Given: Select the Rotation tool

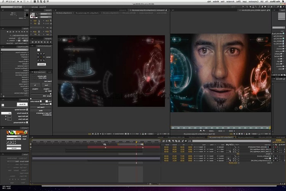Looking at the screenshot, I should [274, 7].
